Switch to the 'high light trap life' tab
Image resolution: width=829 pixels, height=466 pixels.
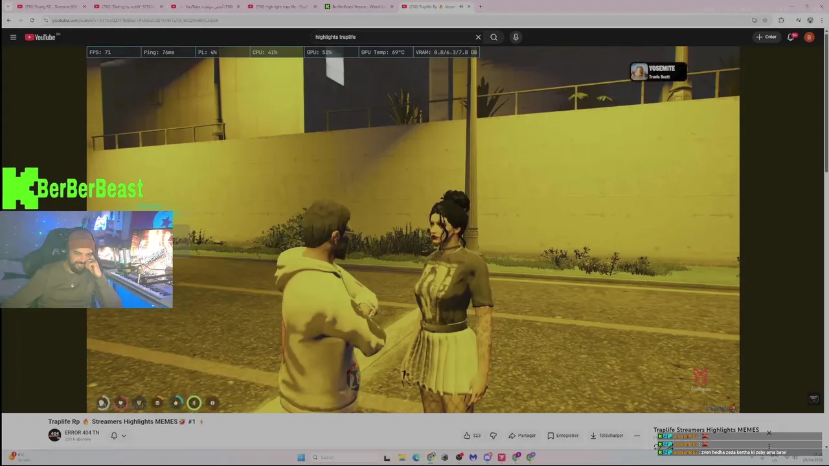(x=282, y=6)
